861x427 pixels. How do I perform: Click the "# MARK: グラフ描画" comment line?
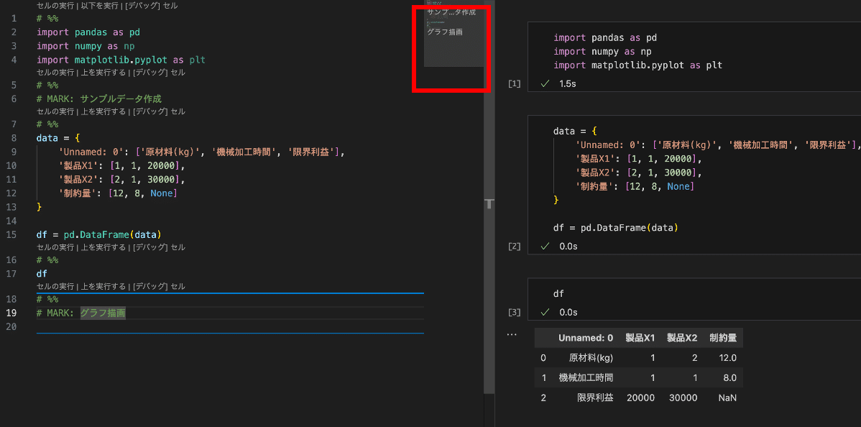tap(79, 313)
